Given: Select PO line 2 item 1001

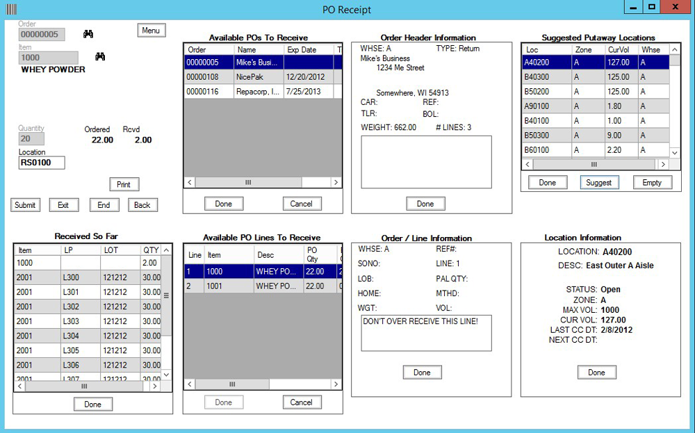Looking at the screenshot, I should click(x=263, y=286).
